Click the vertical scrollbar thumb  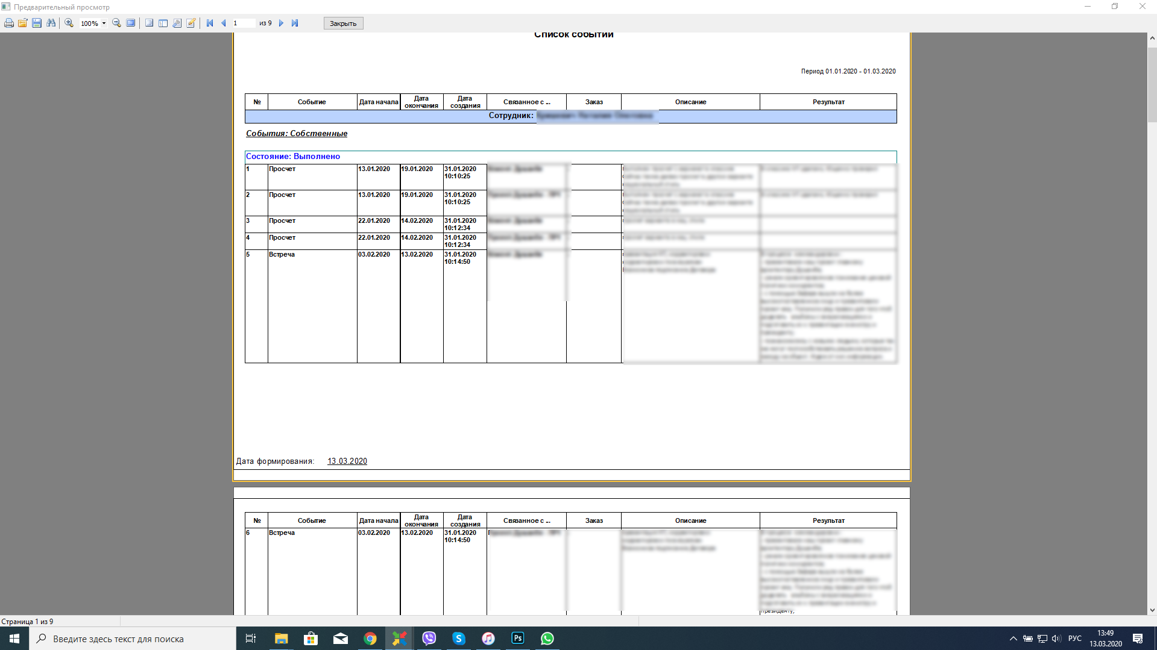point(1152,84)
